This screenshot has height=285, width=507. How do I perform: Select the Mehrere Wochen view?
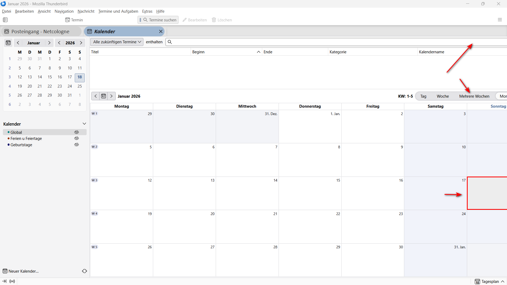coord(474,96)
